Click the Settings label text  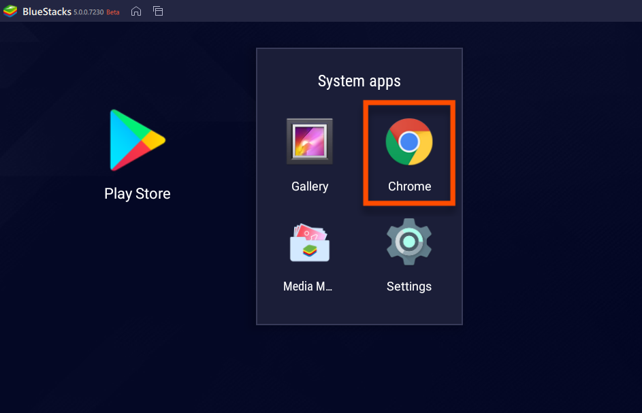pos(408,286)
